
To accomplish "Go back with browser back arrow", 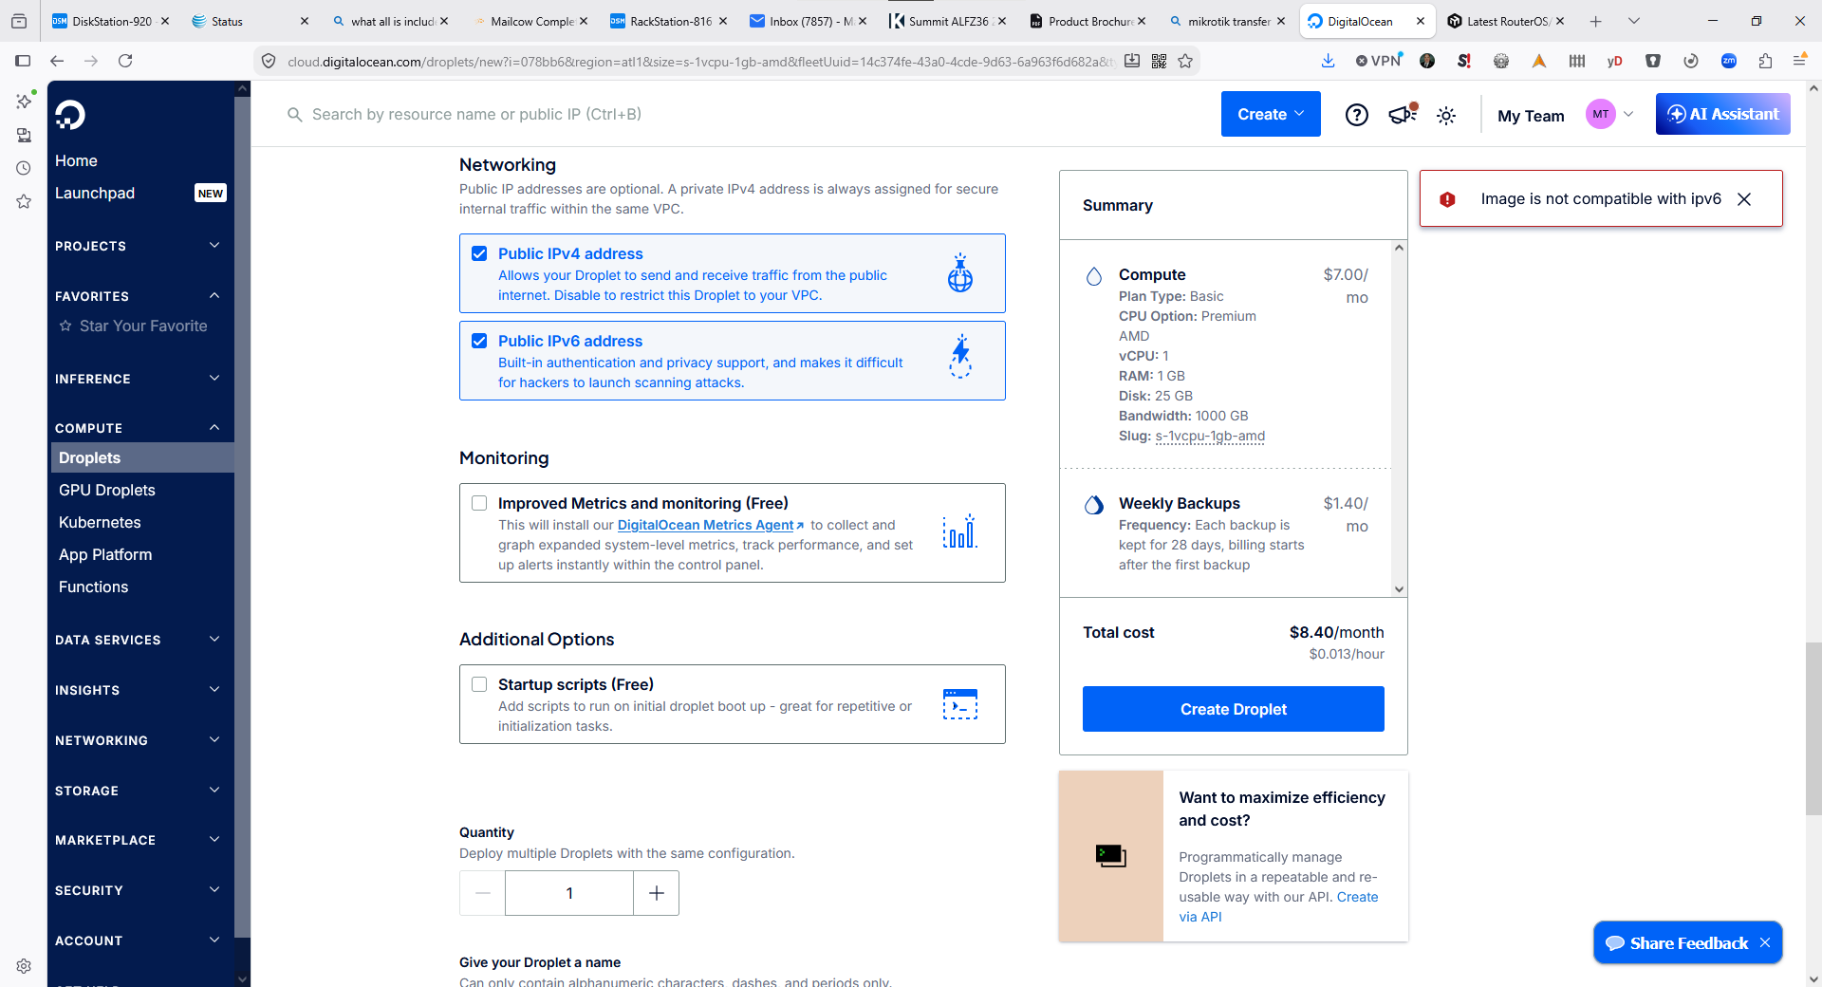I will coord(57,61).
